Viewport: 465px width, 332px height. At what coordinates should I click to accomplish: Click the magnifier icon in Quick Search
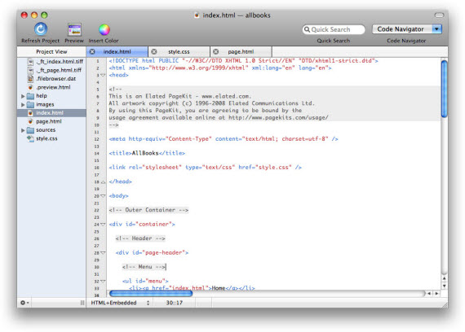tap(307, 29)
